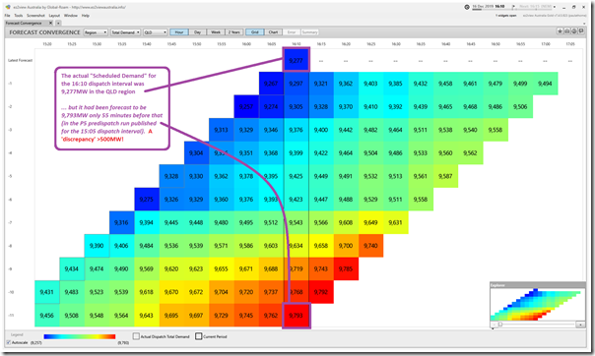Click the Summary button
The width and height of the screenshot is (595, 356).
(309, 32)
